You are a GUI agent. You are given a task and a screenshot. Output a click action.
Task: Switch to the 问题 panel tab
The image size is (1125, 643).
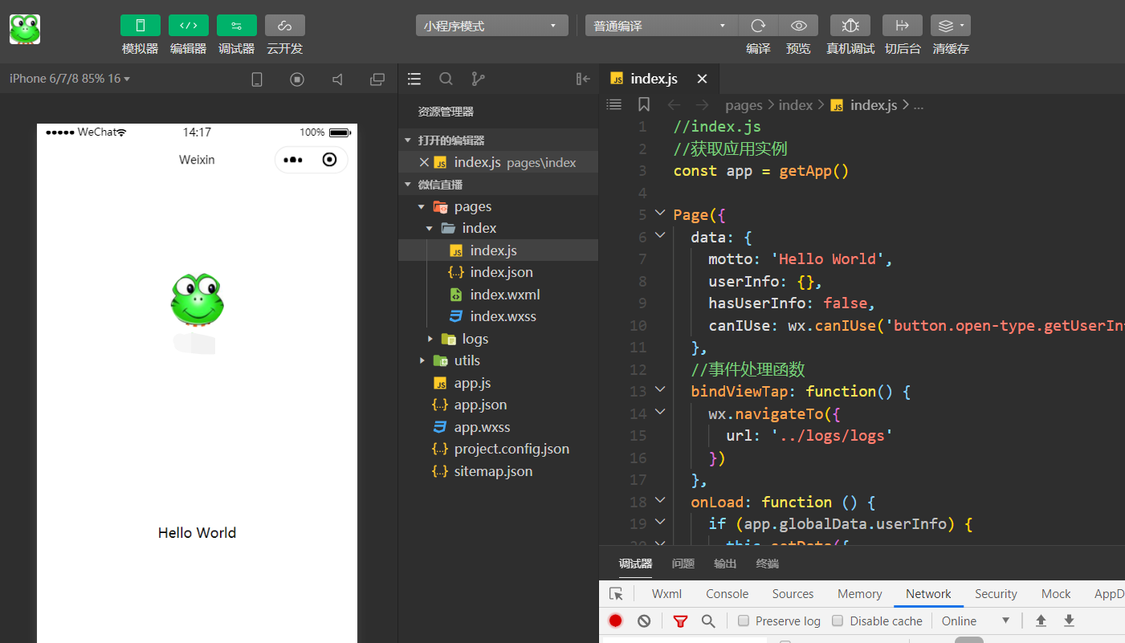click(x=683, y=564)
